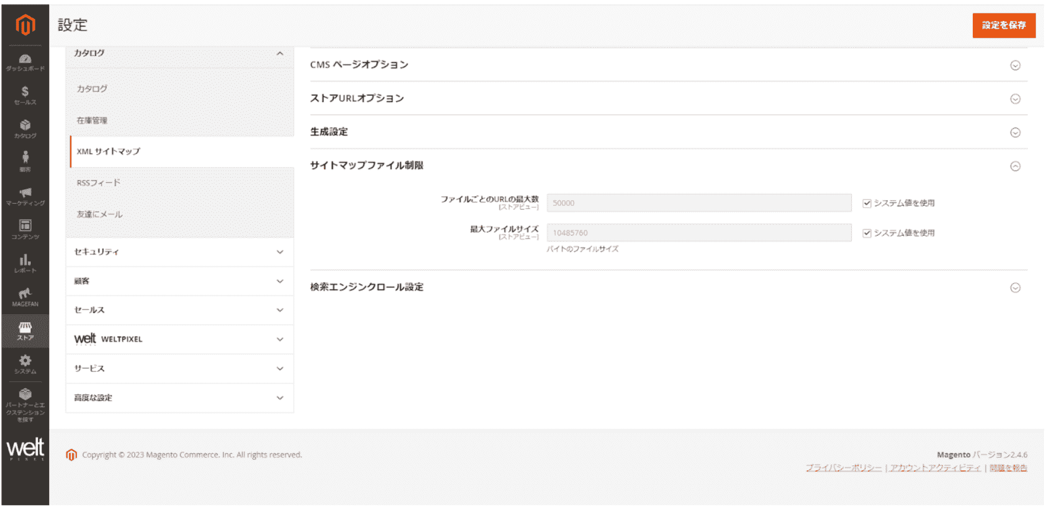Open the システム gear icon
This screenshot has width=1048, height=511.
[25, 361]
